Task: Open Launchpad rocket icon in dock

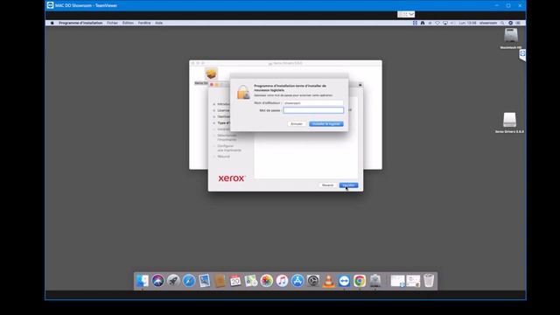Action: [173, 281]
